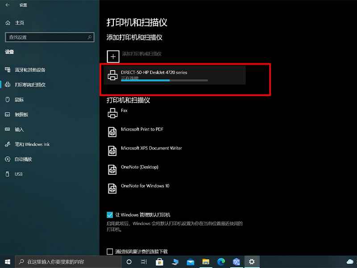Select 鼠标 mouse settings in sidebar

(x=19, y=100)
